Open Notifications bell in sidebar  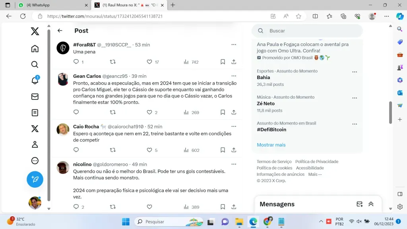coord(35,81)
